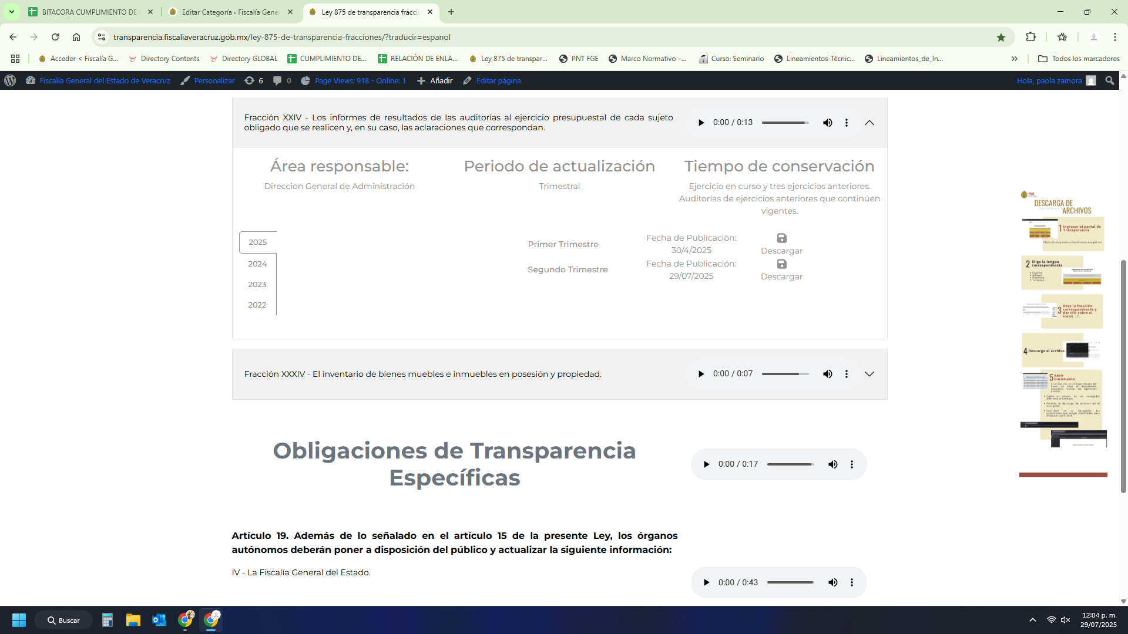Image resolution: width=1128 pixels, height=634 pixels.
Task: Open File Explorer from the taskbar
Action: (133, 620)
